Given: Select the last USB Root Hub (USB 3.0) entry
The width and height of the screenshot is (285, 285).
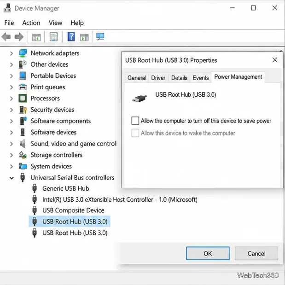Looking at the screenshot, I should coord(75,233).
